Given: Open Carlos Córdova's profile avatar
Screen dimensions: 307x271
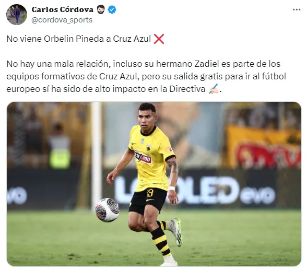Looking at the screenshot, I should [17, 15].
